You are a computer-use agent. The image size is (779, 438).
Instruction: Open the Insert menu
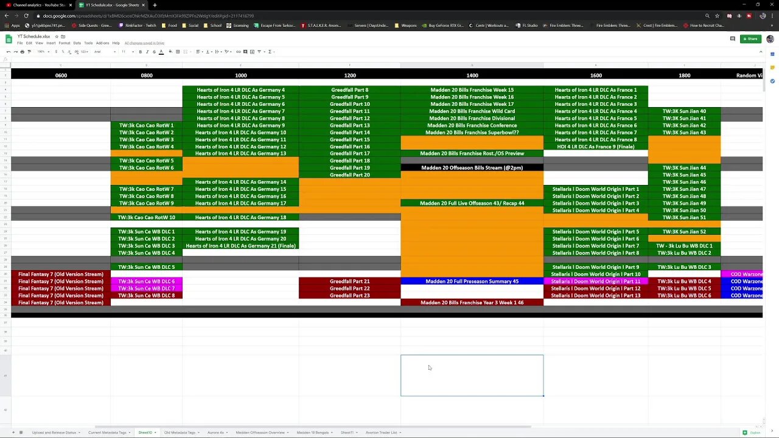(51, 43)
